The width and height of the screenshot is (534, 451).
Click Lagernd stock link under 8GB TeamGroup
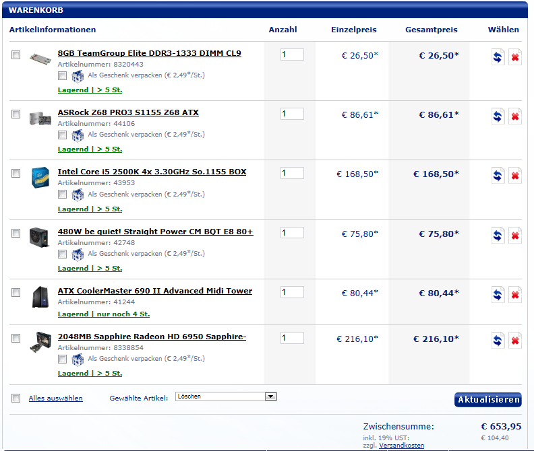[90, 90]
